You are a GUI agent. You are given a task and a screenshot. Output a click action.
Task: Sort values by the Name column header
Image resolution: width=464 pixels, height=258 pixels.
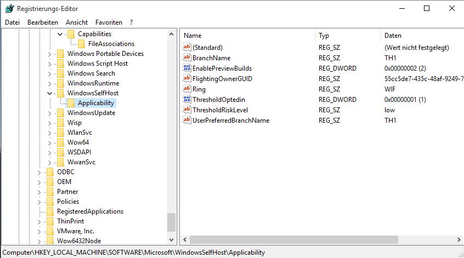point(247,36)
